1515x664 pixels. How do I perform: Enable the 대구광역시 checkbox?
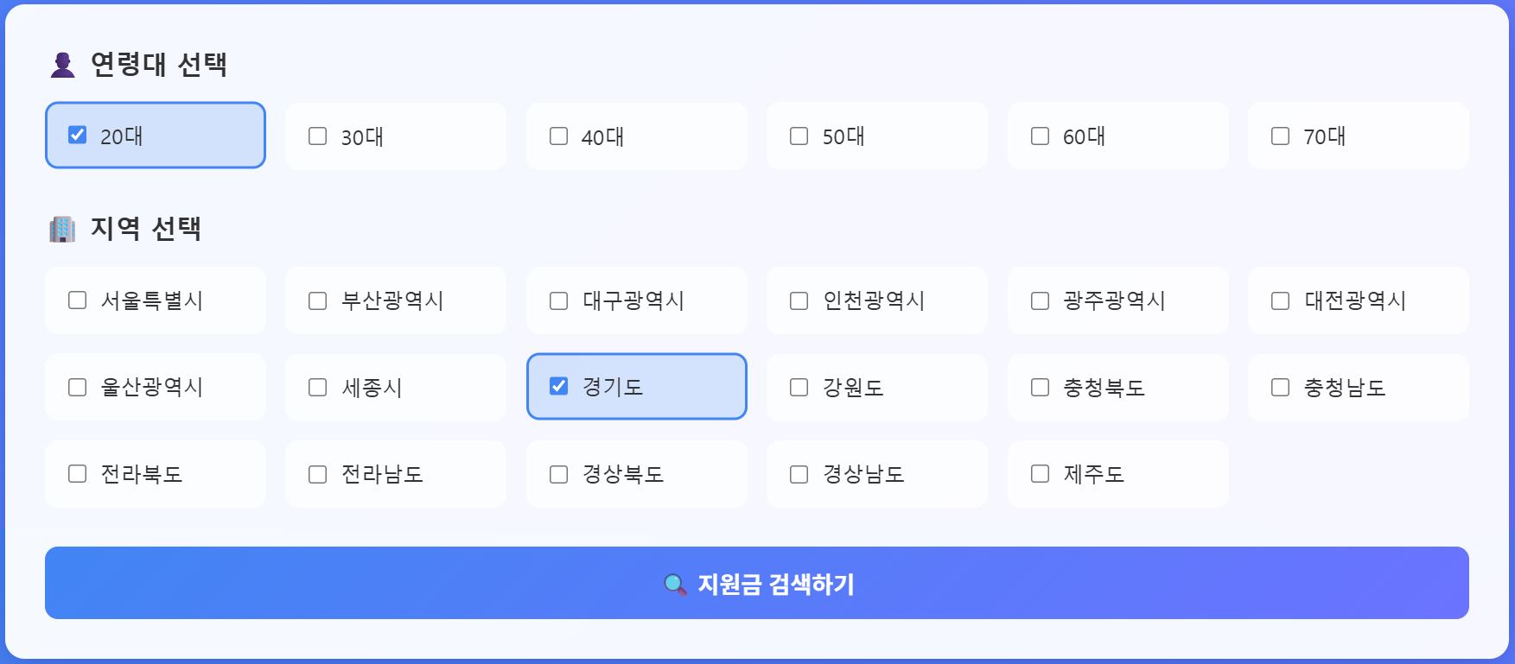pyautogui.click(x=557, y=300)
